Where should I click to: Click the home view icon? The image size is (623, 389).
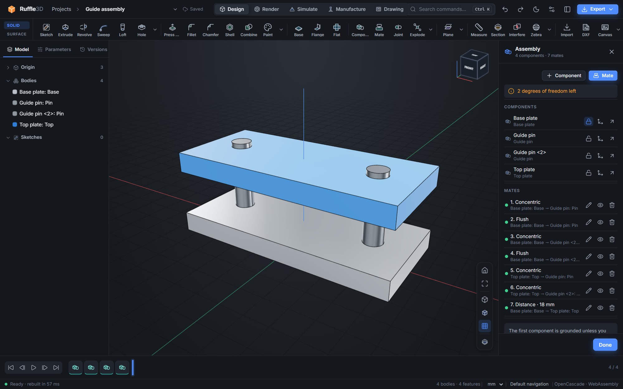click(485, 270)
